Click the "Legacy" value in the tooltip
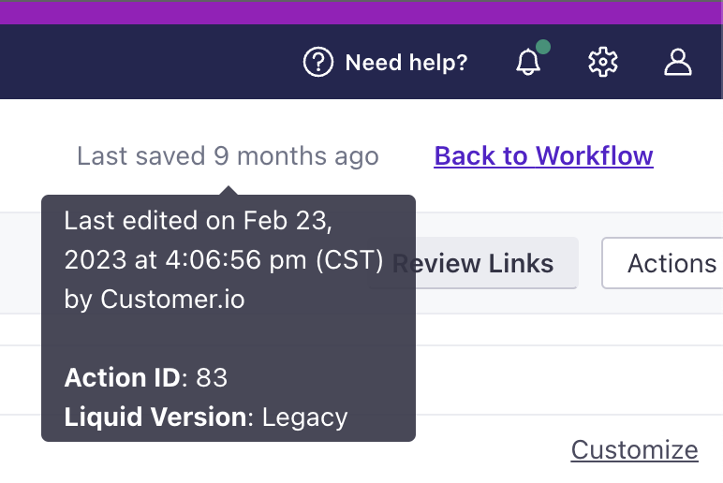Viewport: 723px width, 483px height. (x=304, y=417)
